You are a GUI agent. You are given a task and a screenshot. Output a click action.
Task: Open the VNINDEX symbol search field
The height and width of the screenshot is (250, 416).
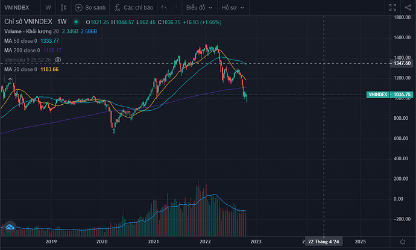[17, 7]
